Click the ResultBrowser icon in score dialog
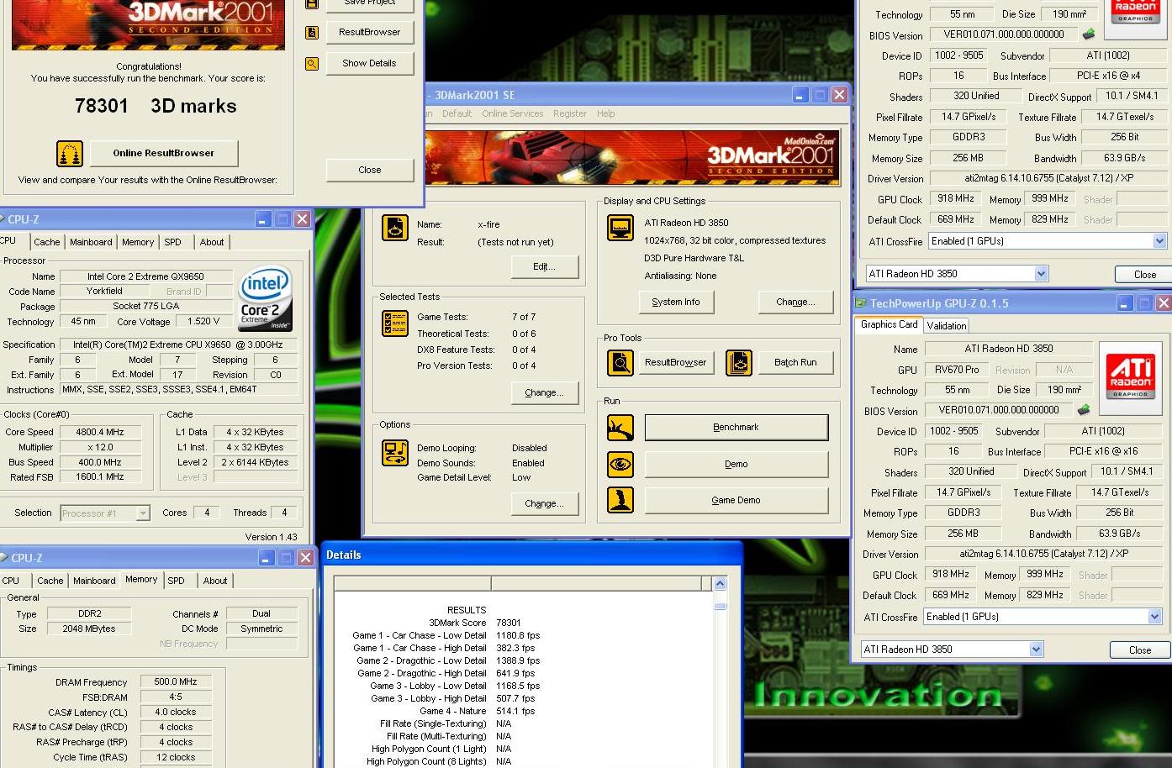1172x768 pixels. (x=312, y=33)
